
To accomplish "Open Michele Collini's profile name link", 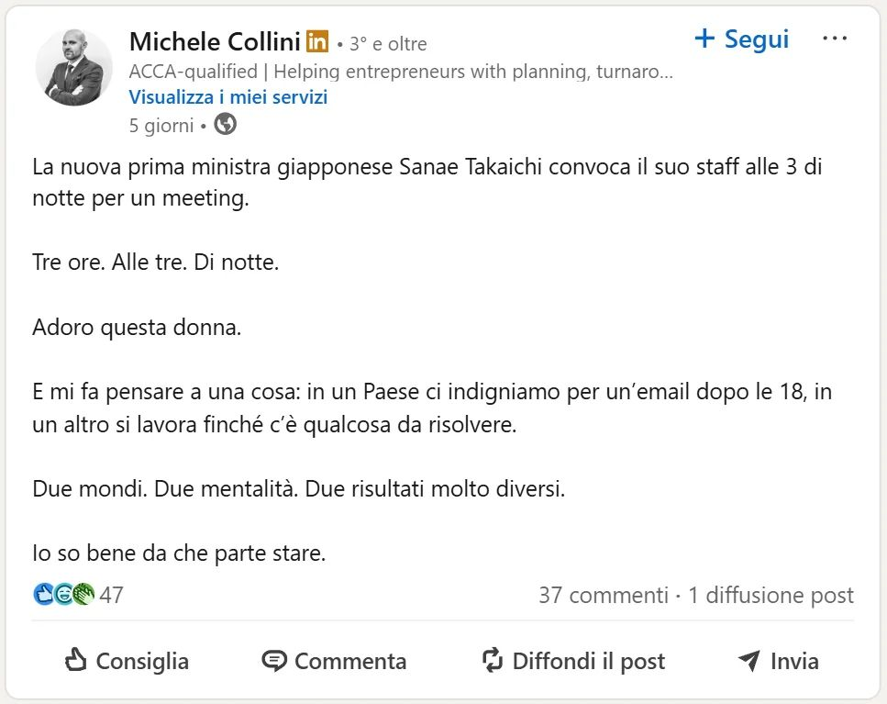I will [x=216, y=41].
